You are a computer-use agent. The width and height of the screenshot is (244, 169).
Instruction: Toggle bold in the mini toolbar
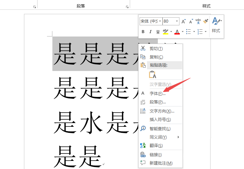coord(143,32)
